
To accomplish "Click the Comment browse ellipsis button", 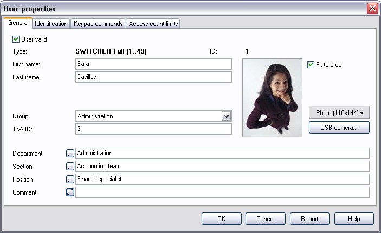I will pos(70,192).
